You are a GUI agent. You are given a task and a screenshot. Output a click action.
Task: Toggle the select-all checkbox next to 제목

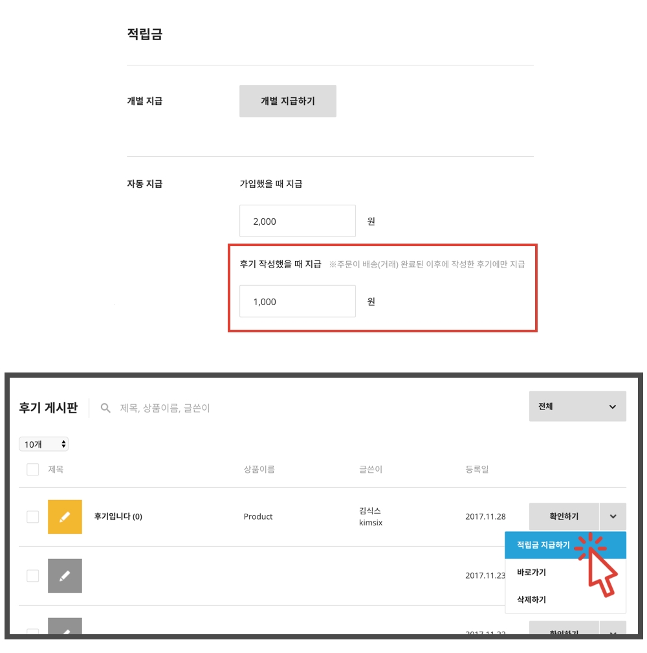tap(32, 469)
